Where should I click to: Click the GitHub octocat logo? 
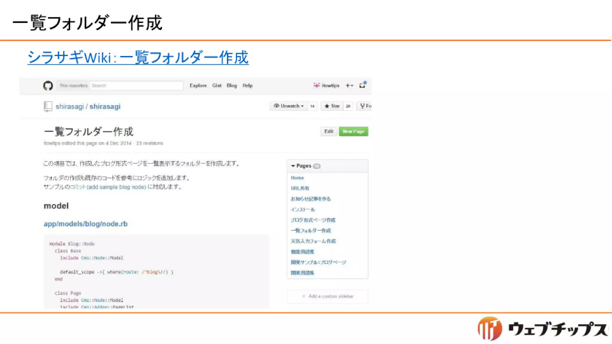pyautogui.click(x=48, y=86)
